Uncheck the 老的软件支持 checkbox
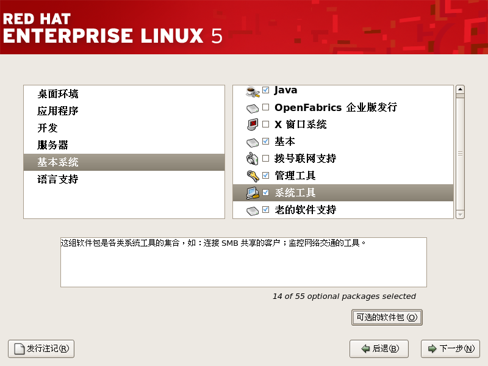Viewport: 488px width, 366px height. pyautogui.click(x=265, y=209)
